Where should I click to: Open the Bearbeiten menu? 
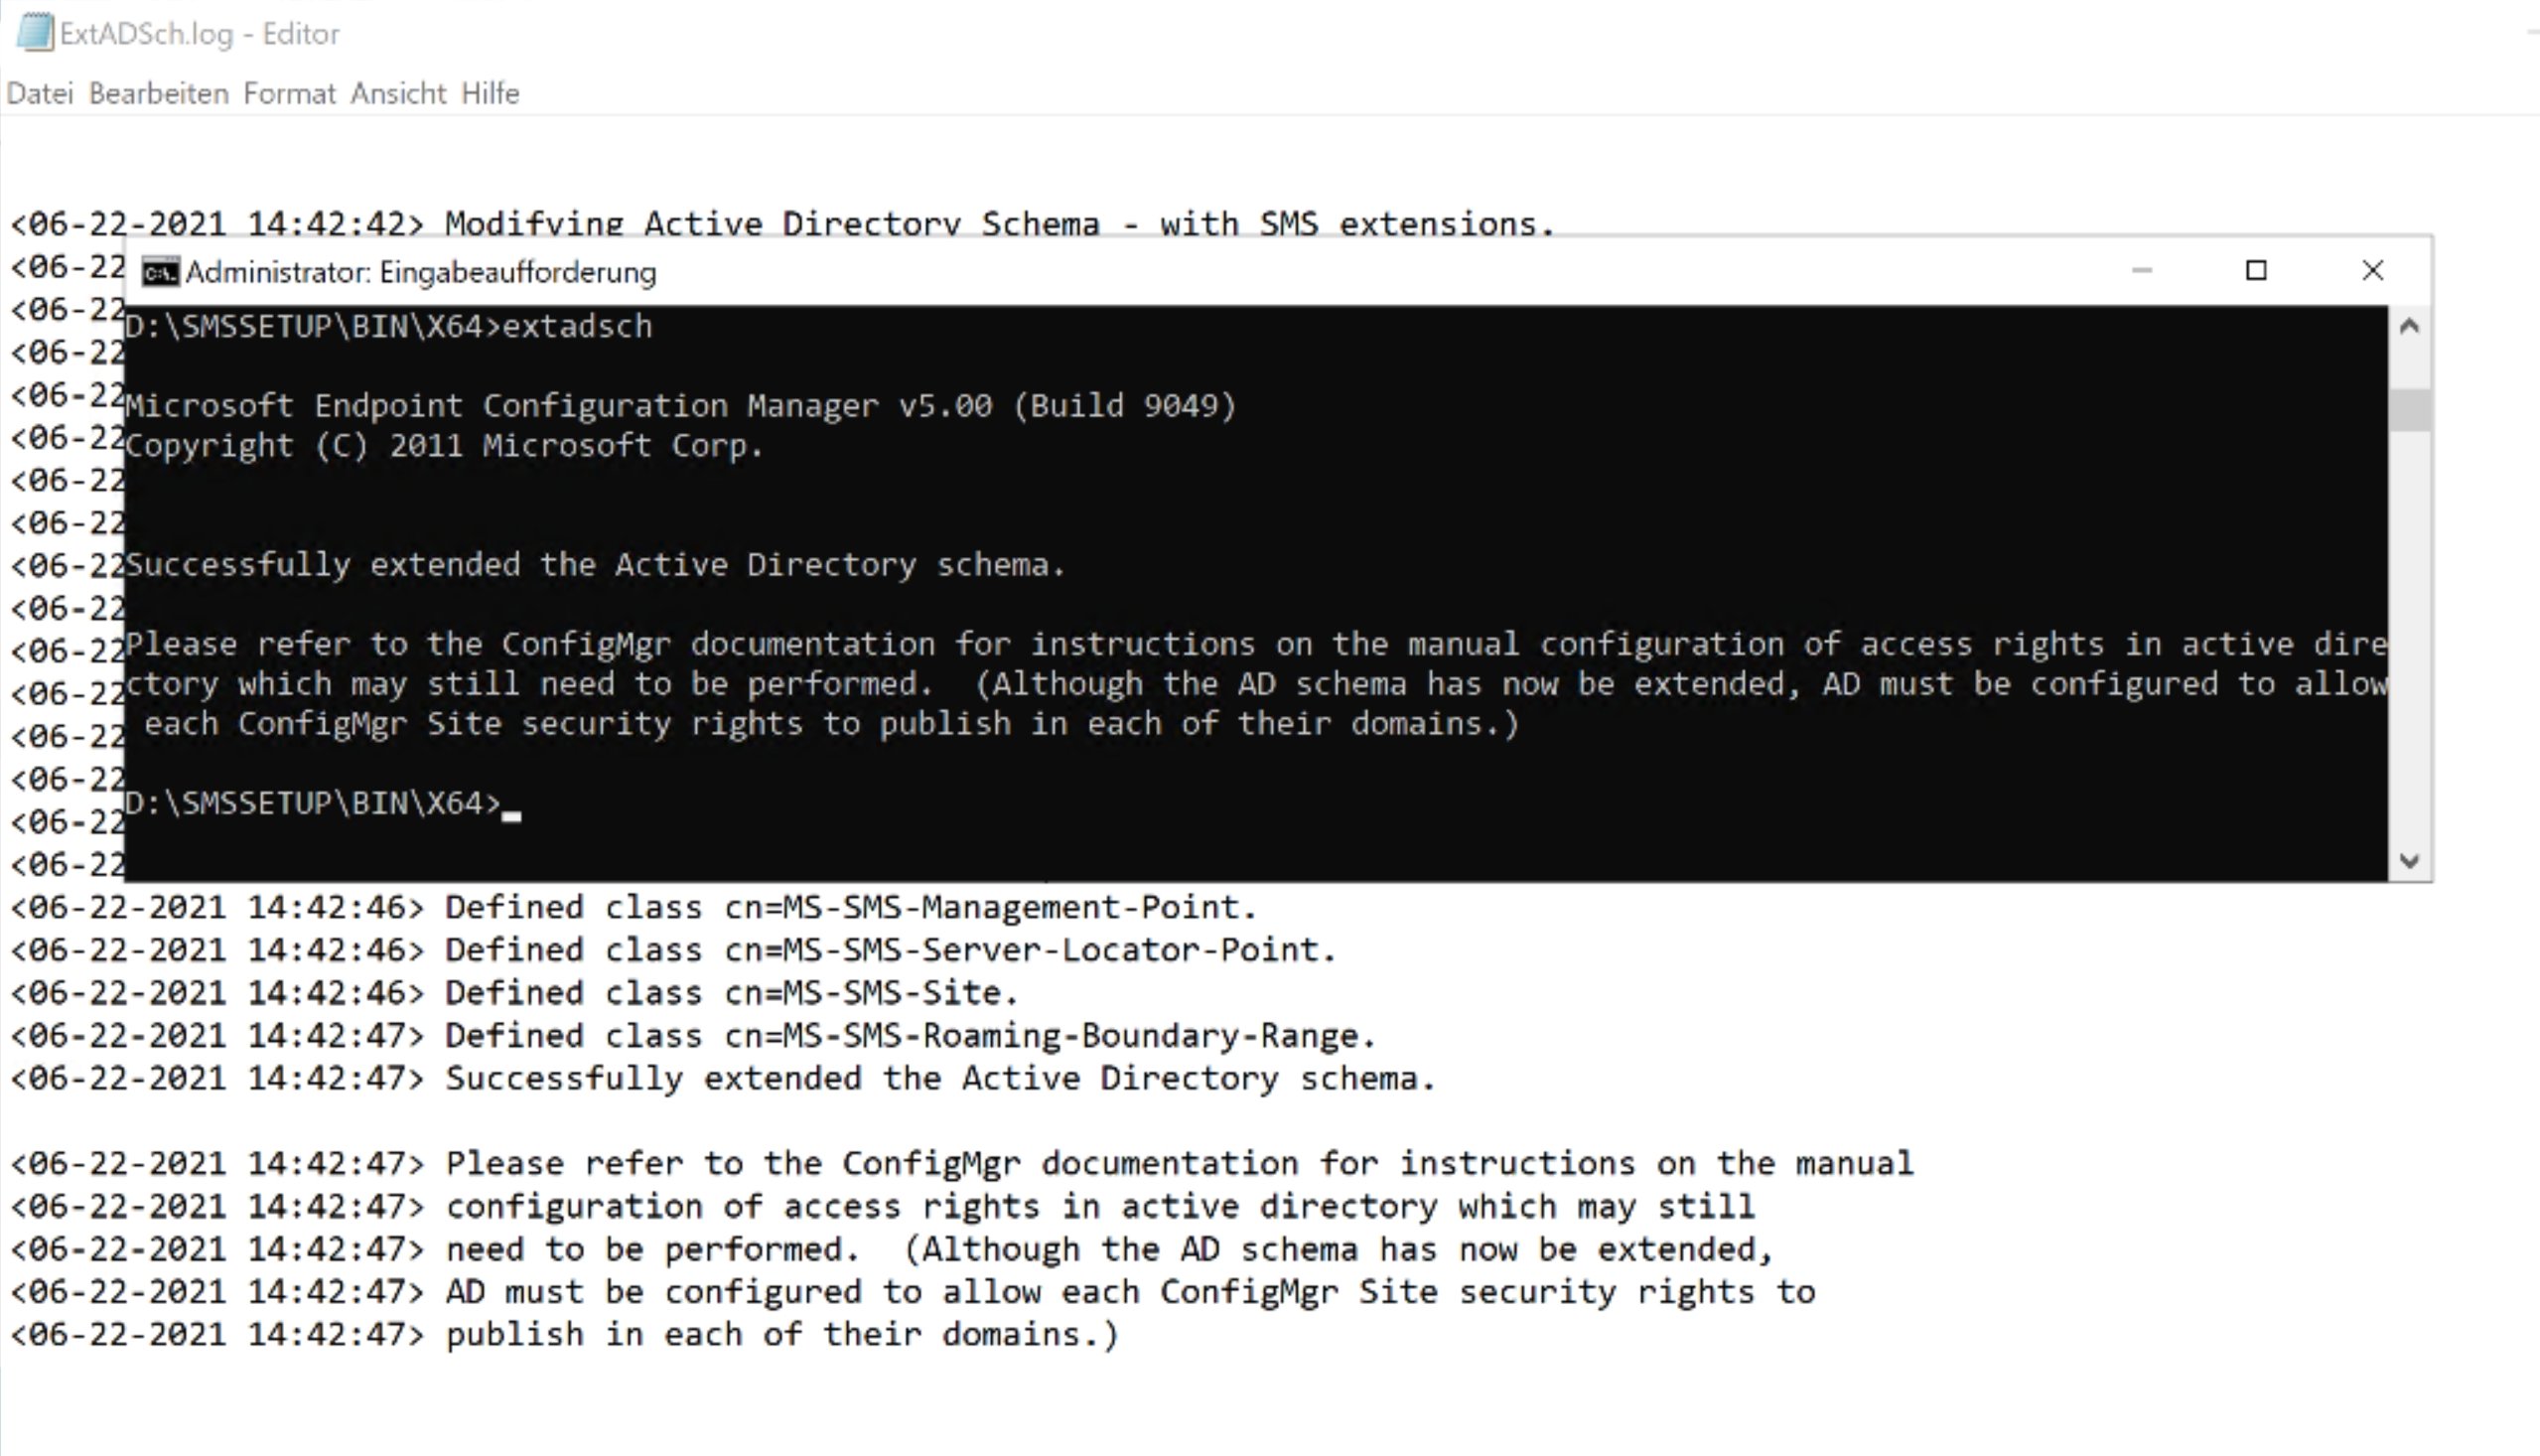click(x=158, y=92)
